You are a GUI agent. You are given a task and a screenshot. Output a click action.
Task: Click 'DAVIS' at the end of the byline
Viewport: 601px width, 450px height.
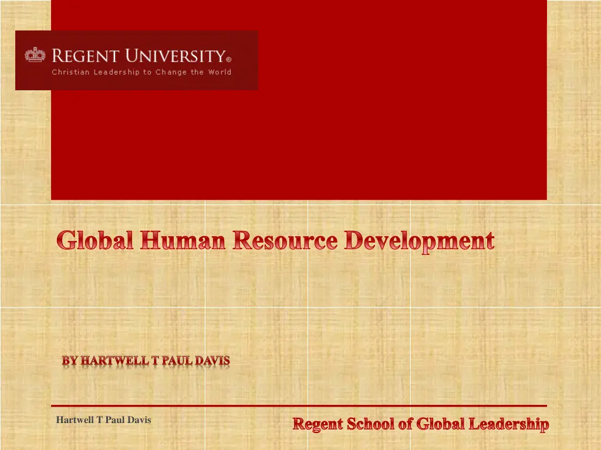(x=213, y=361)
